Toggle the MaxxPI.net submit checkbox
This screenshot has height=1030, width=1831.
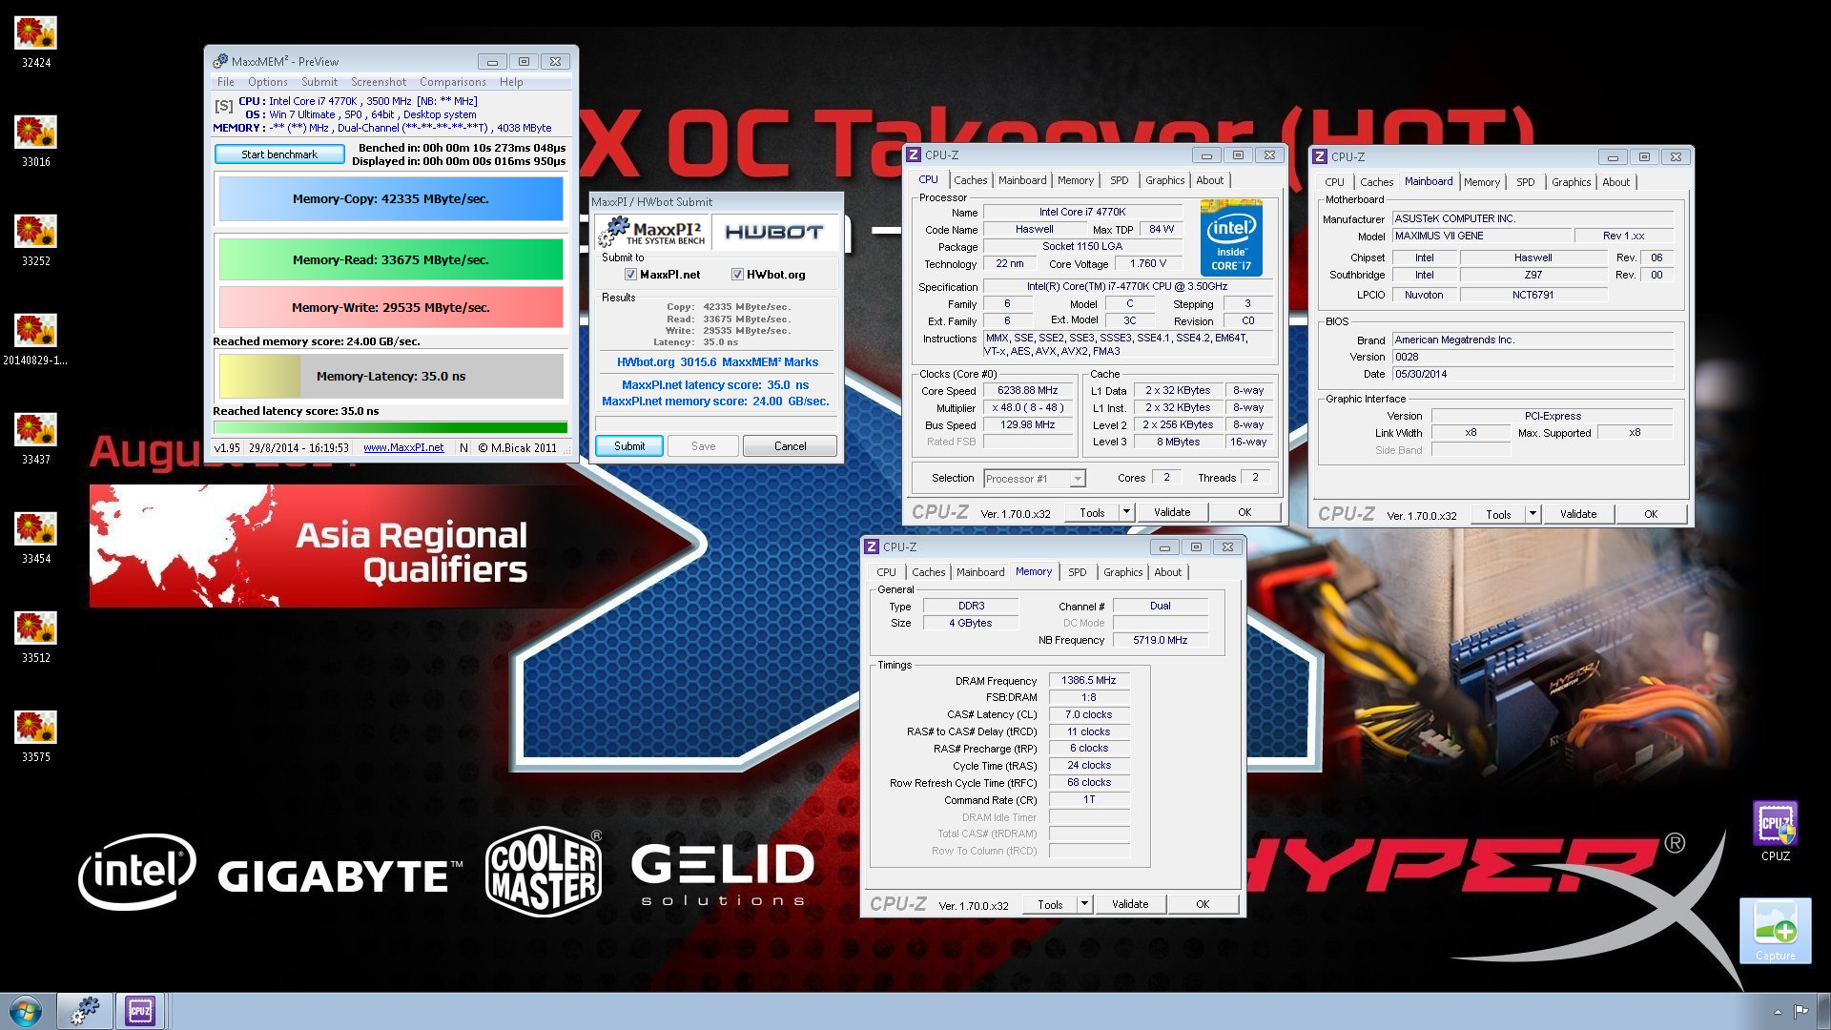point(630,275)
